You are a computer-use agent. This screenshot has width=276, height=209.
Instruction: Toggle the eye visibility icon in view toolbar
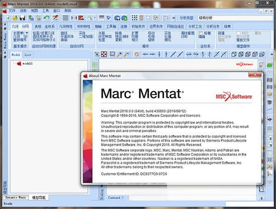[x=97, y=54]
